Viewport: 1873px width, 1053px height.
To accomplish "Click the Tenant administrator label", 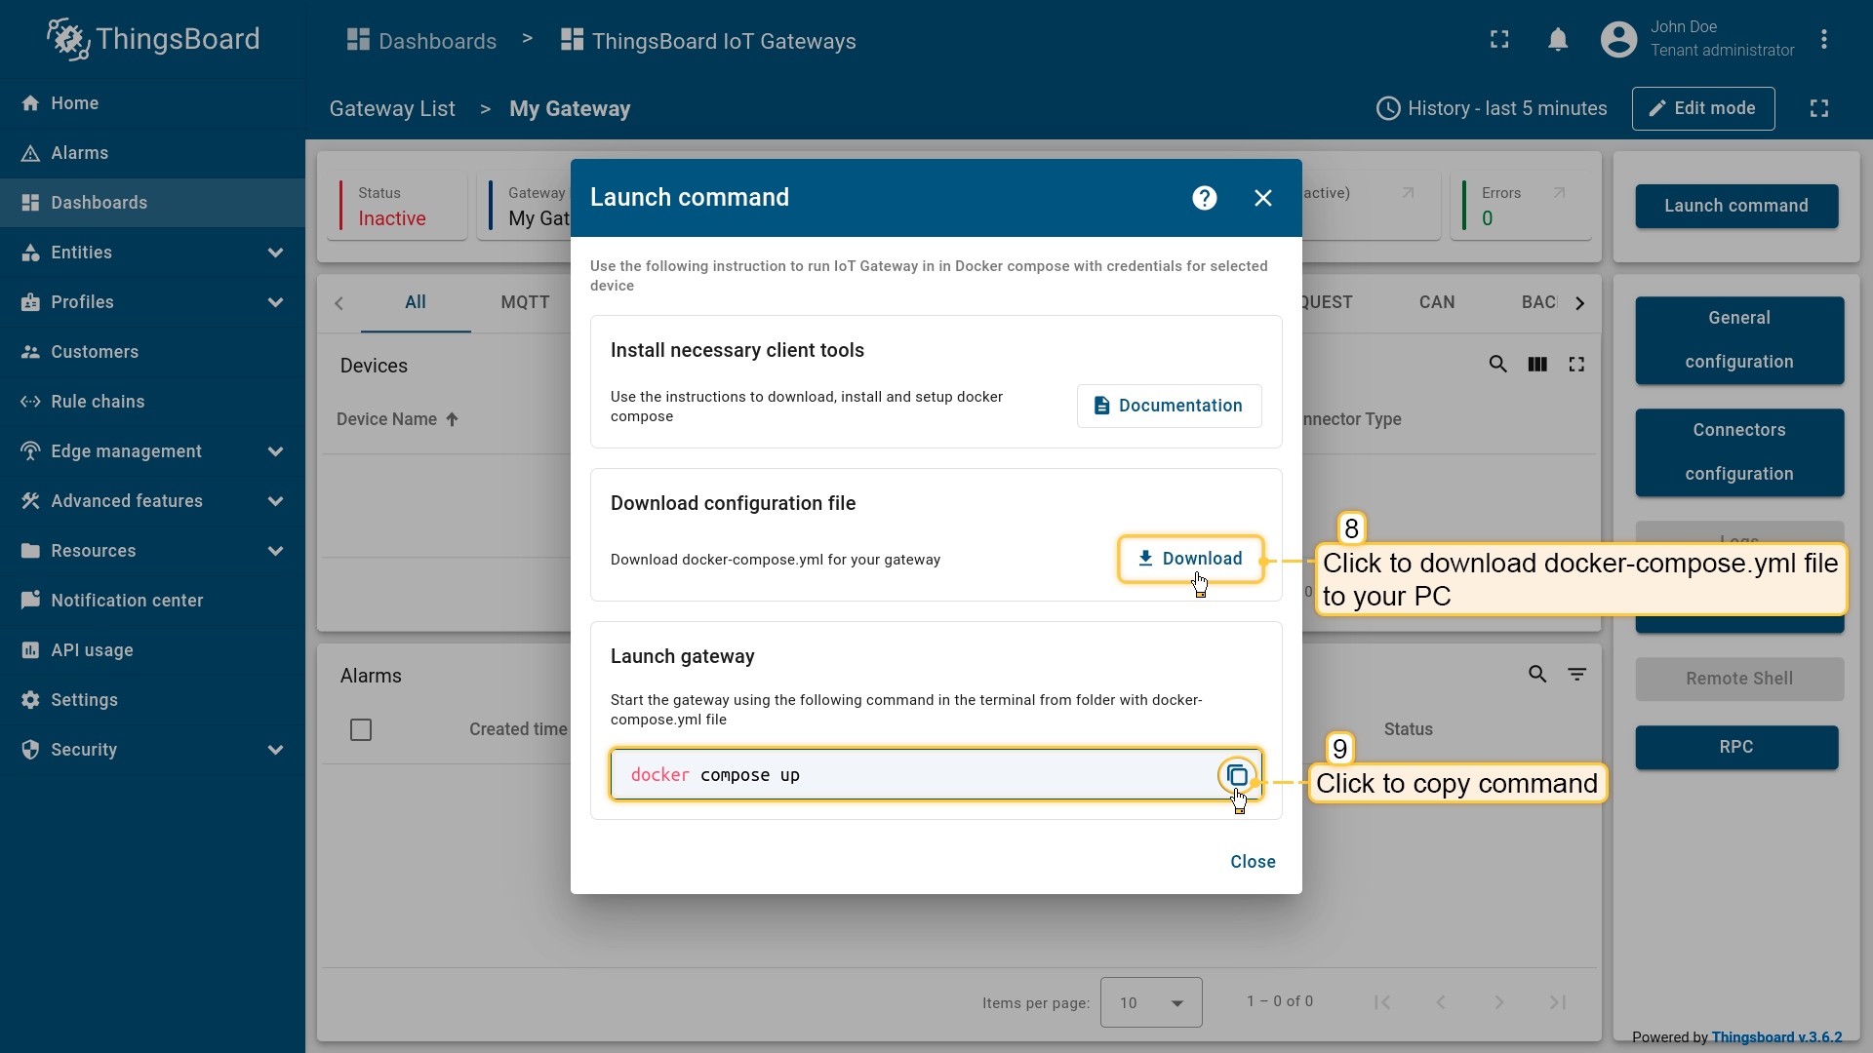I will click(1722, 51).
